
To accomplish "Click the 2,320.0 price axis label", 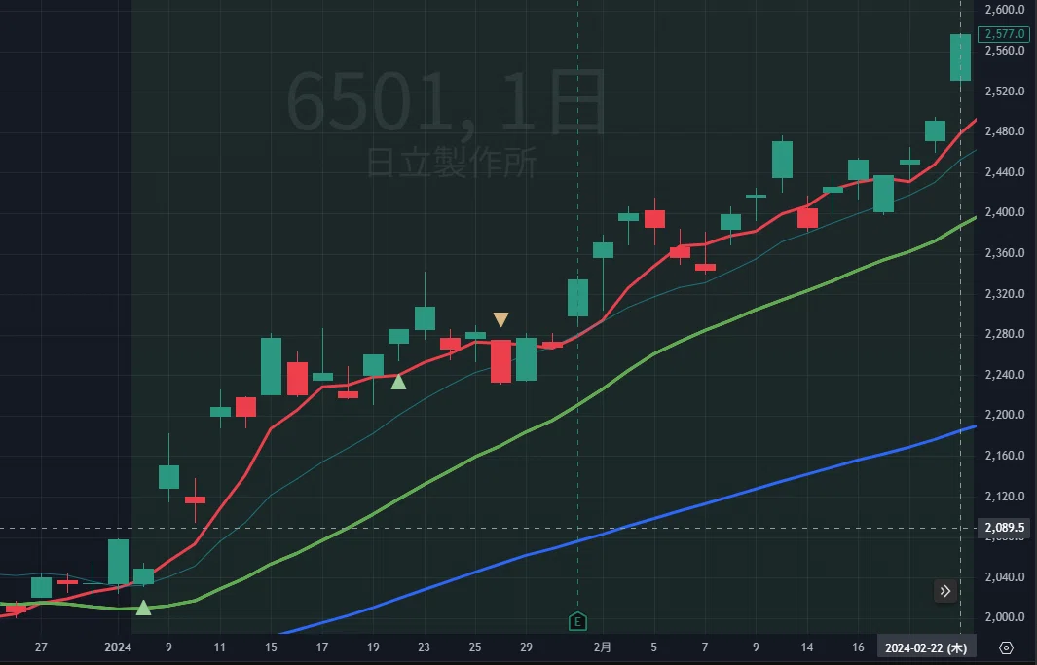I will point(1005,293).
